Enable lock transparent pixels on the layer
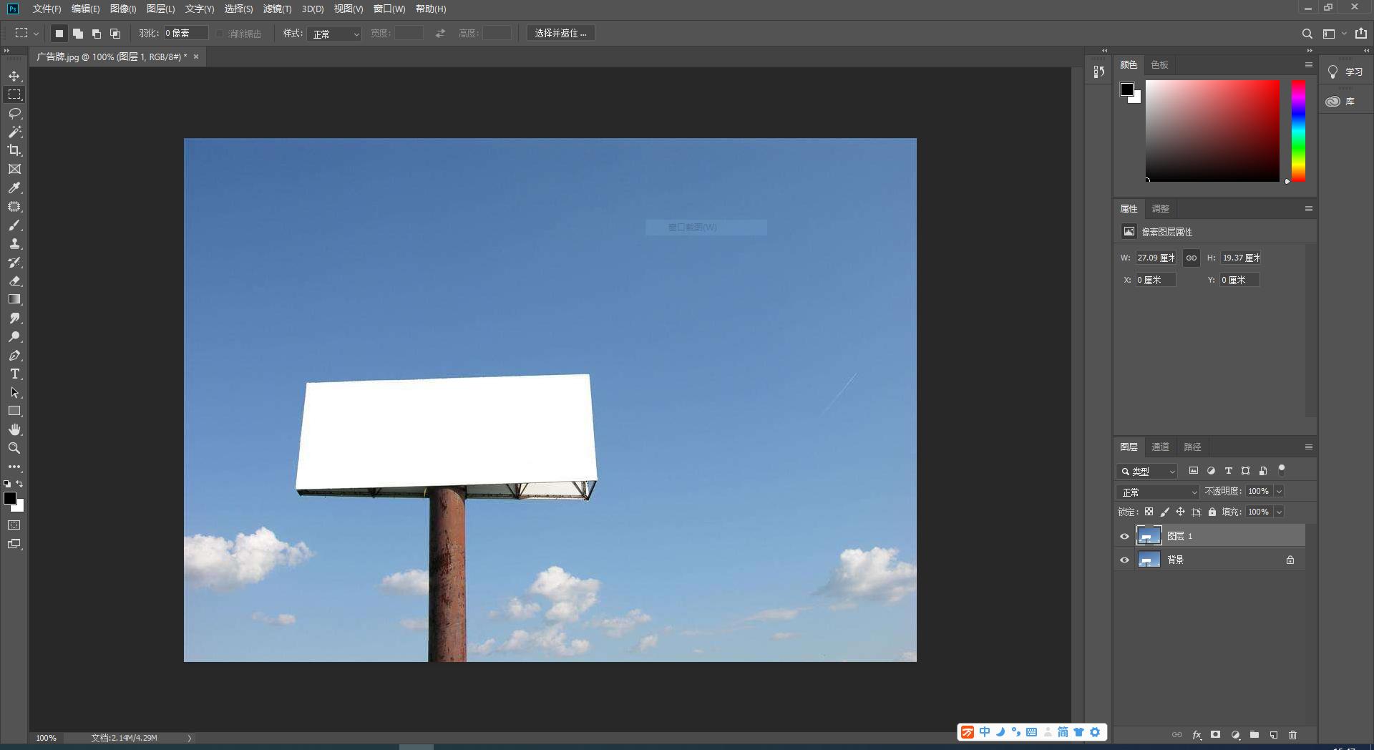 pyautogui.click(x=1149, y=512)
